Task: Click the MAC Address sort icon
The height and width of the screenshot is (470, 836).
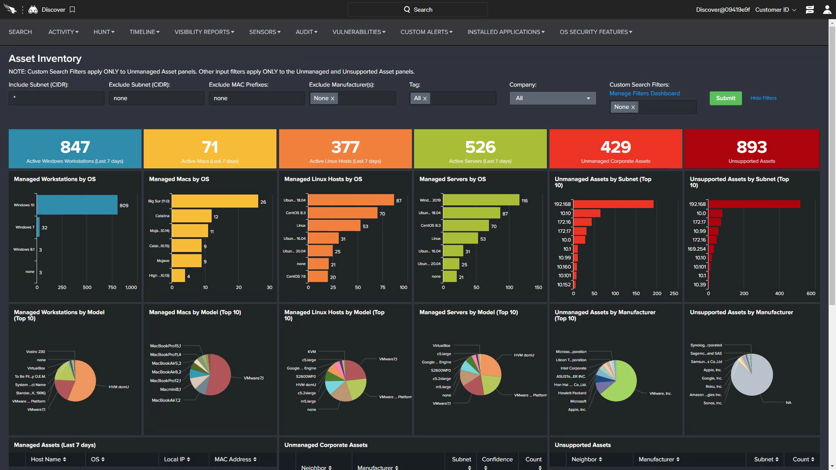Action: [255, 459]
